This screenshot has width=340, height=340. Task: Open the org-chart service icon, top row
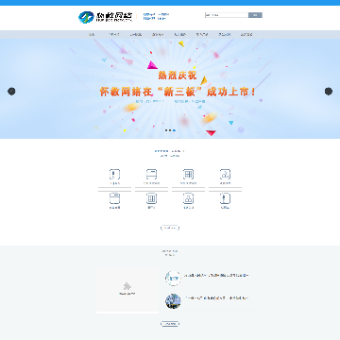coord(225,174)
